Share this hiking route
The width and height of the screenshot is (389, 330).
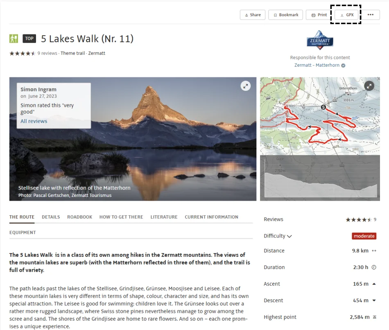click(253, 15)
